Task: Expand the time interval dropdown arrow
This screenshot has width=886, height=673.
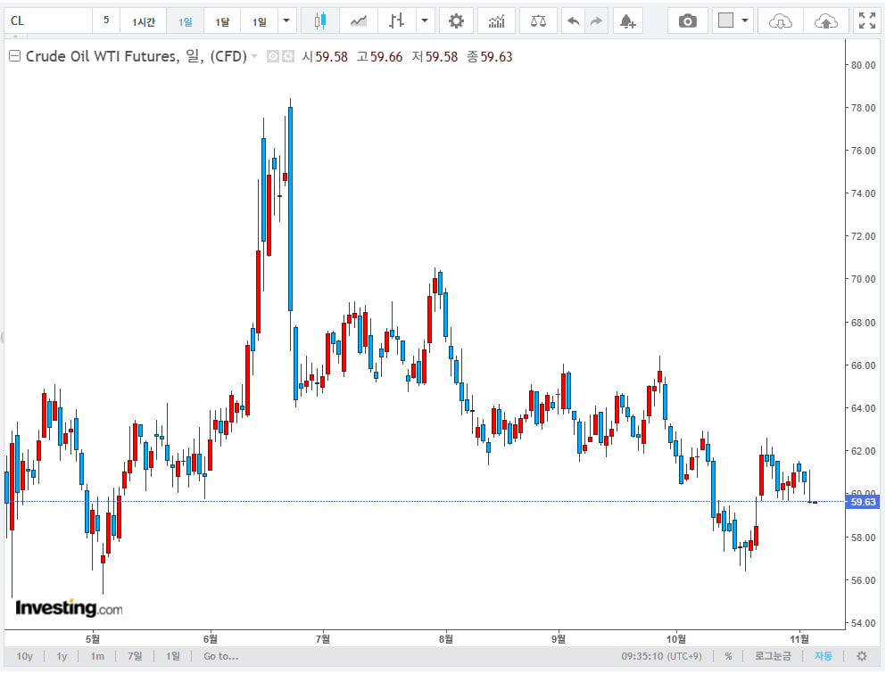Action: click(286, 21)
